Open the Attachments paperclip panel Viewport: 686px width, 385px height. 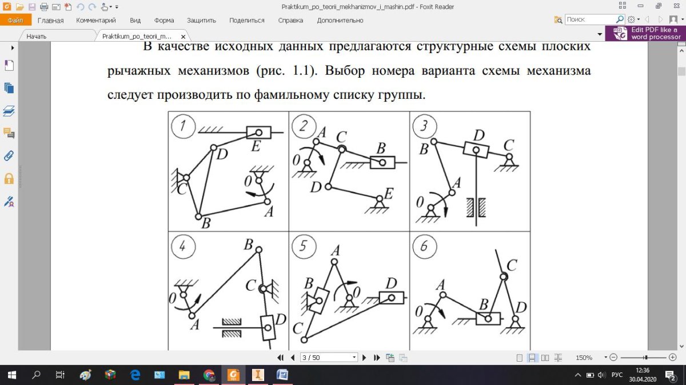[x=9, y=155]
